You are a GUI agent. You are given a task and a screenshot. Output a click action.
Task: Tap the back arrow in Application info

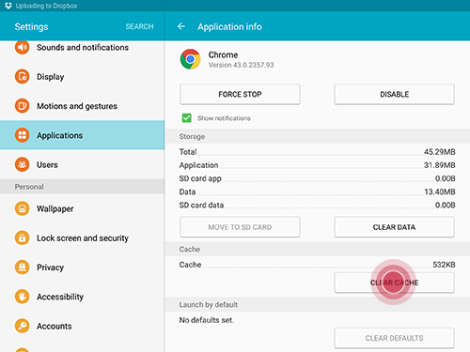(x=181, y=26)
